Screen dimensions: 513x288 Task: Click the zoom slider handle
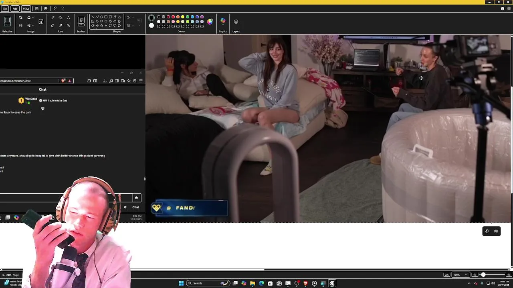[x=483, y=275]
